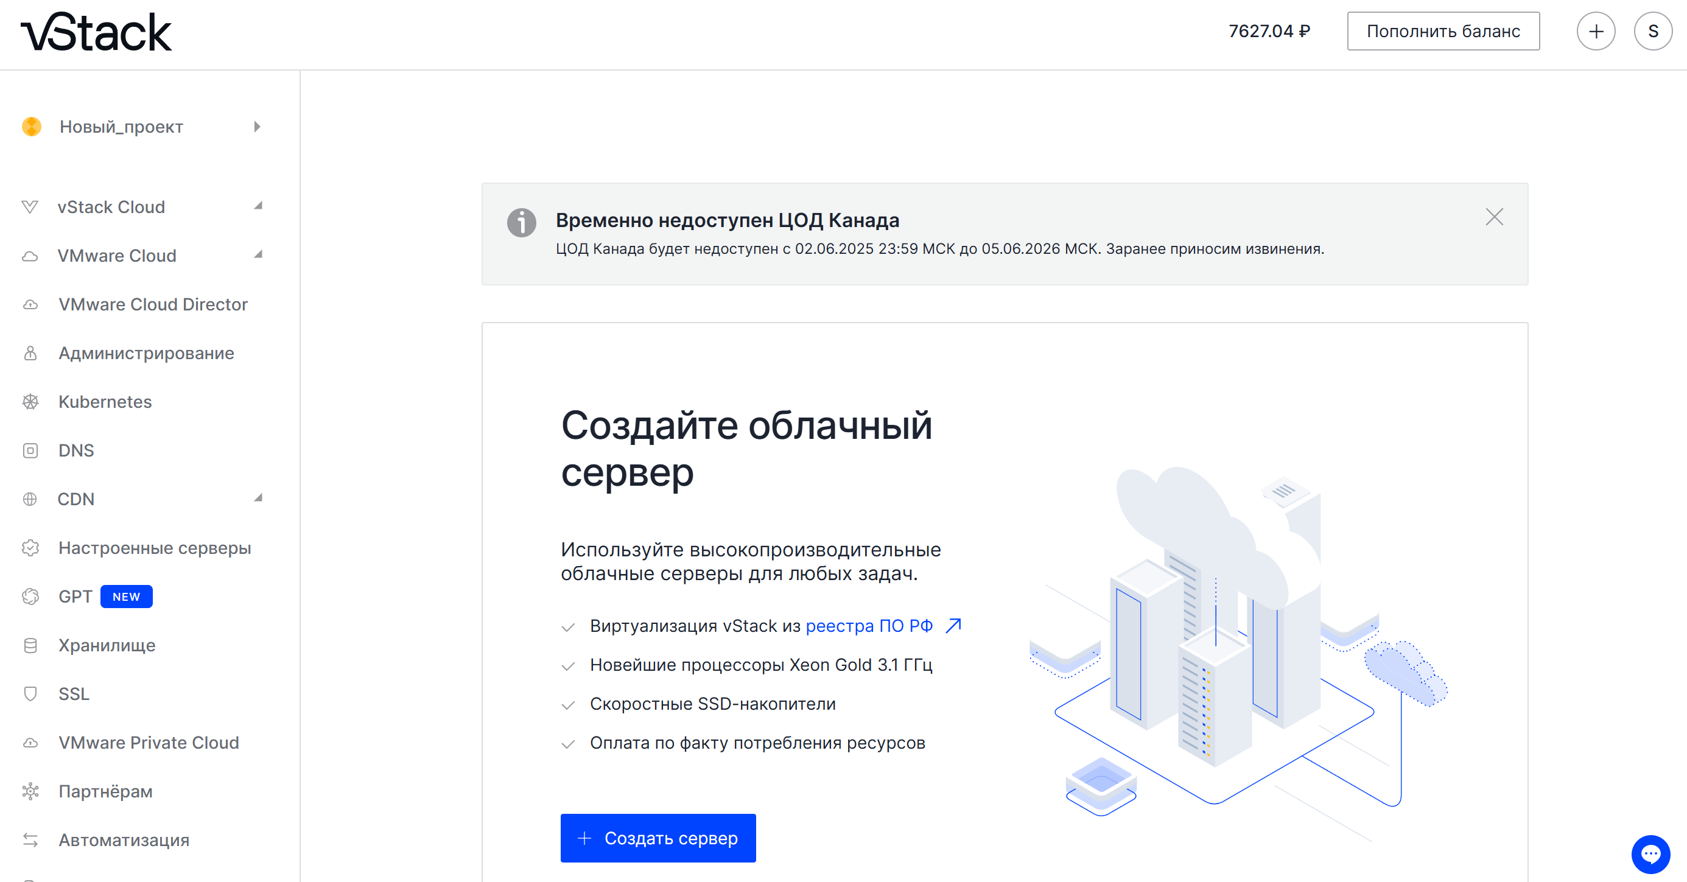The height and width of the screenshot is (882, 1687).
Task: Open the реестра ПО РФ link
Action: point(871,625)
